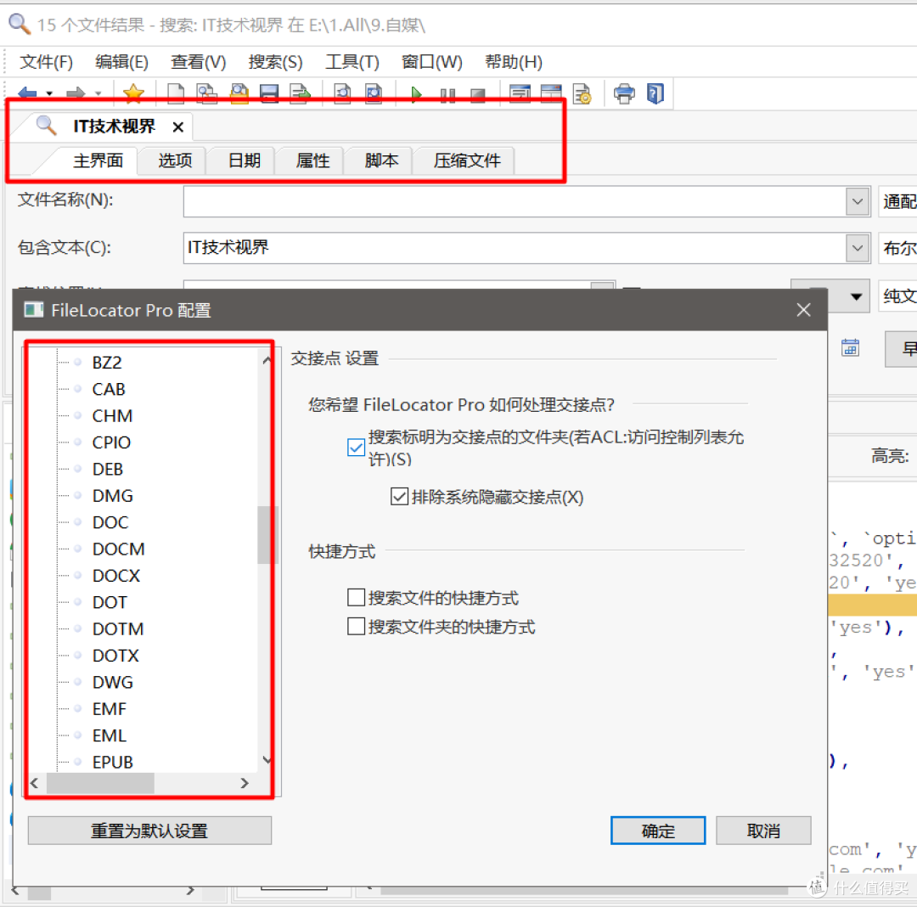The height and width of the screenshot is (907, 917).
Task: Select DEB in the config tree
Action: (x=108, y=469)
